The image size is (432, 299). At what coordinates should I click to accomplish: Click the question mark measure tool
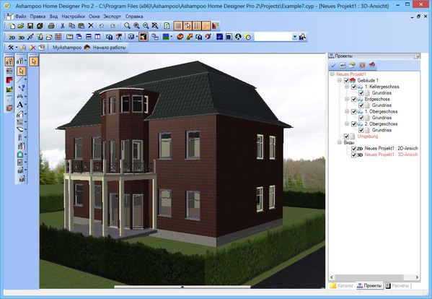(22, 88)
